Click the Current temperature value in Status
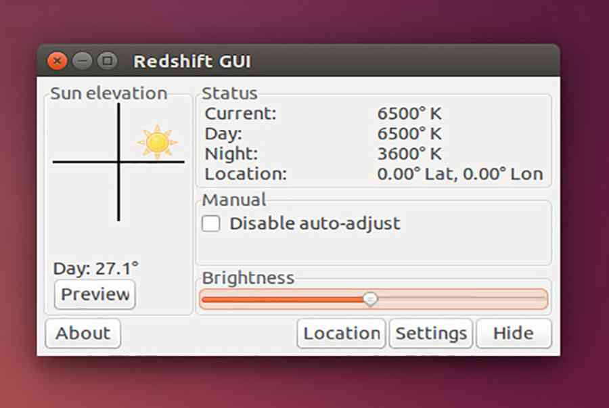The width and height of the screenshot is (609, 408). [x=409, y=114]
